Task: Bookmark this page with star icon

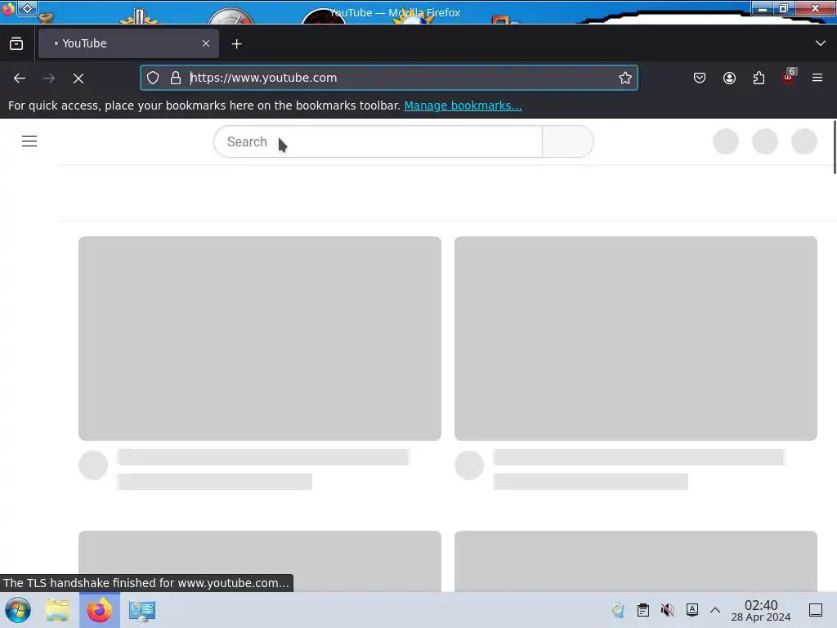Action: tap(625, 78)
